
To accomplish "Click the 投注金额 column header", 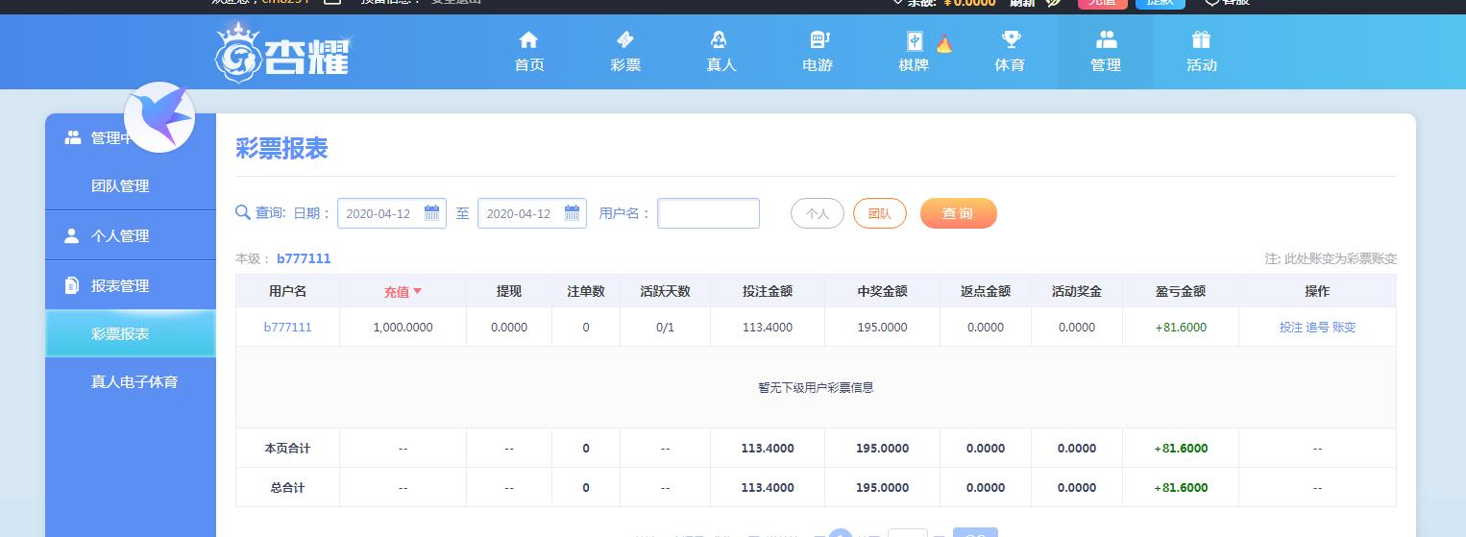I will coord(768,291).
